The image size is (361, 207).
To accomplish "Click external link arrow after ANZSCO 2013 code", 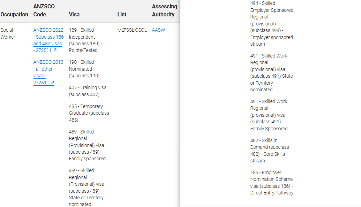I will [52, 83].
